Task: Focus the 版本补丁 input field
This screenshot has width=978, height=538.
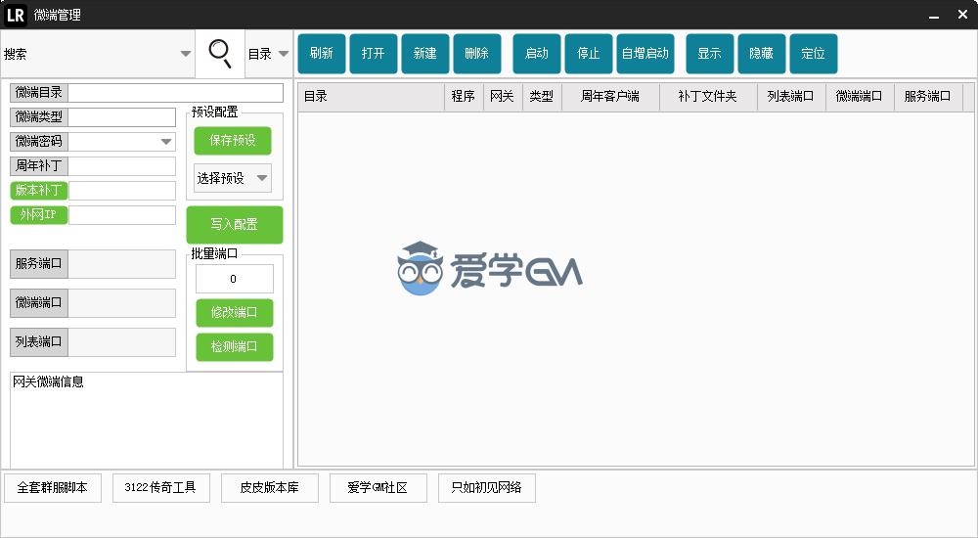Action: 121,191
